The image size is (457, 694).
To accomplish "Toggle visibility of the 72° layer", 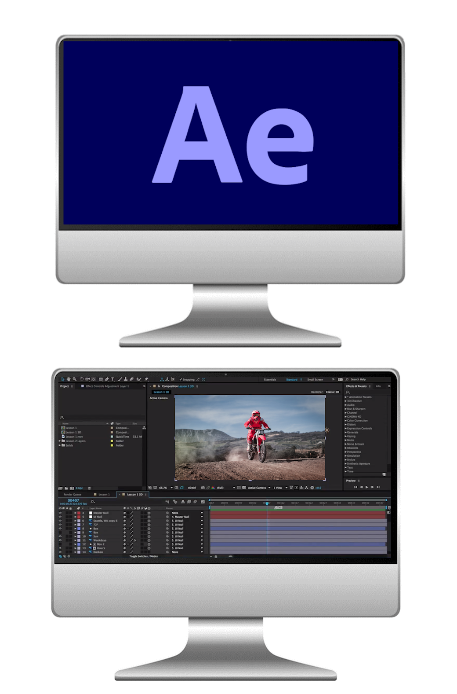I will pyautogui.click(x=60, y=525).
